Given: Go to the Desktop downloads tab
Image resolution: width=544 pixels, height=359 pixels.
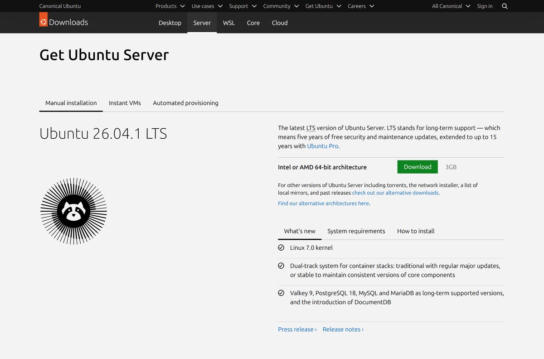Looking at the screenshot, I should point(170,23).
